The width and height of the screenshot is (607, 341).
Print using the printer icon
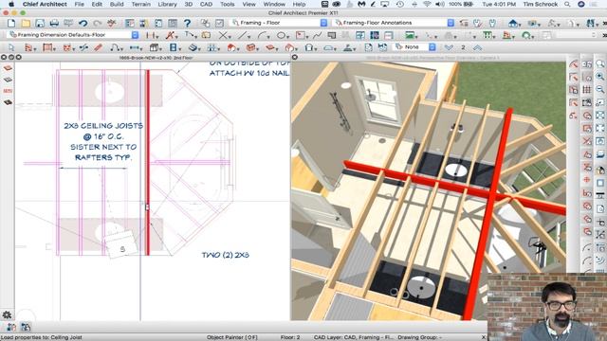coord(54,23)
